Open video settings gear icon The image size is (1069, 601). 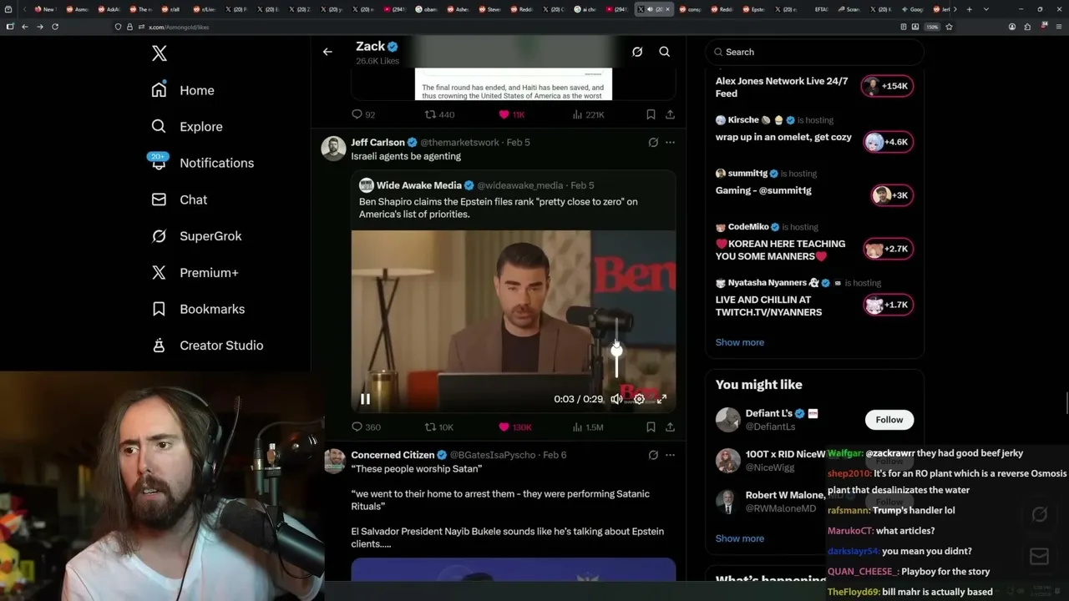coord(639,399)
